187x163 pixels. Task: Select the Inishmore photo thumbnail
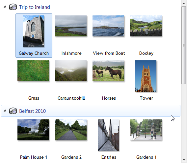(71, 26)
